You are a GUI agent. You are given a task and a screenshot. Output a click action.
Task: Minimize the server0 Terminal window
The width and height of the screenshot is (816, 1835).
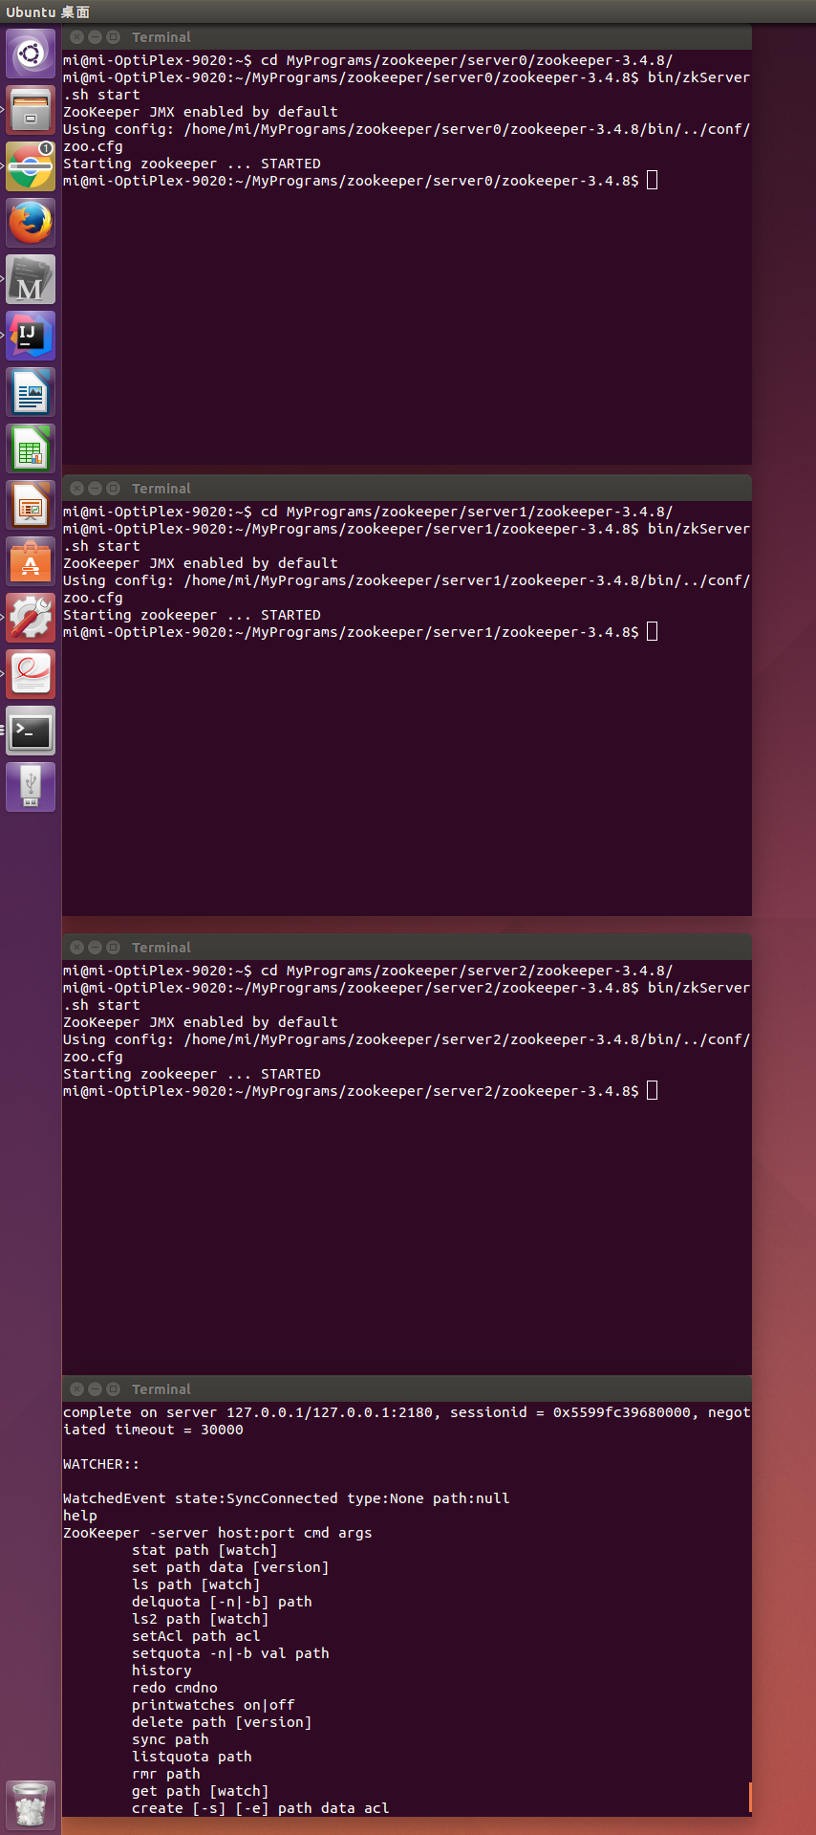point(95,37)
